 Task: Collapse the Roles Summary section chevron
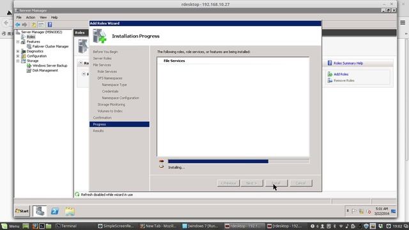coord(81,63)
